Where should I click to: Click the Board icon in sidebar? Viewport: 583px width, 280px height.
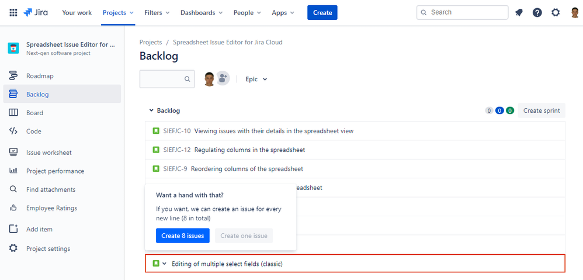click(13, 113)
